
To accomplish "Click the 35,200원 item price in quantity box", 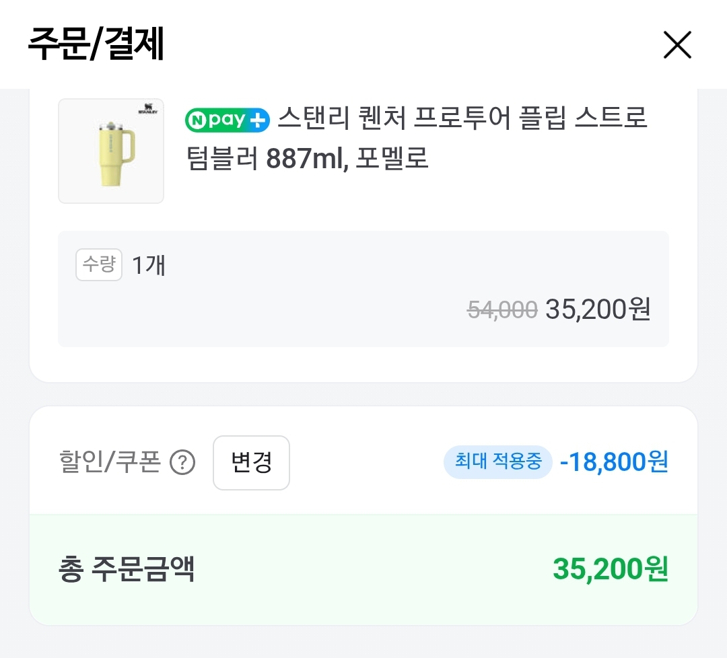I will (x=598, y=309).
